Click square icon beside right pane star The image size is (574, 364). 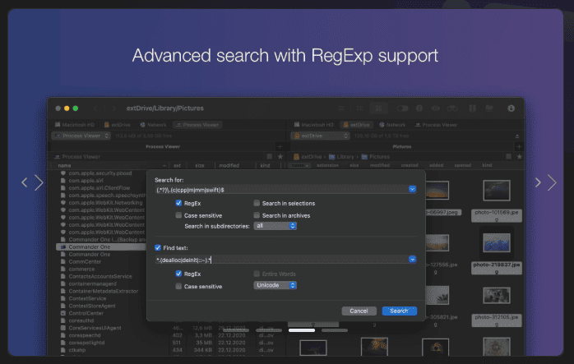[x=508, y=157]
